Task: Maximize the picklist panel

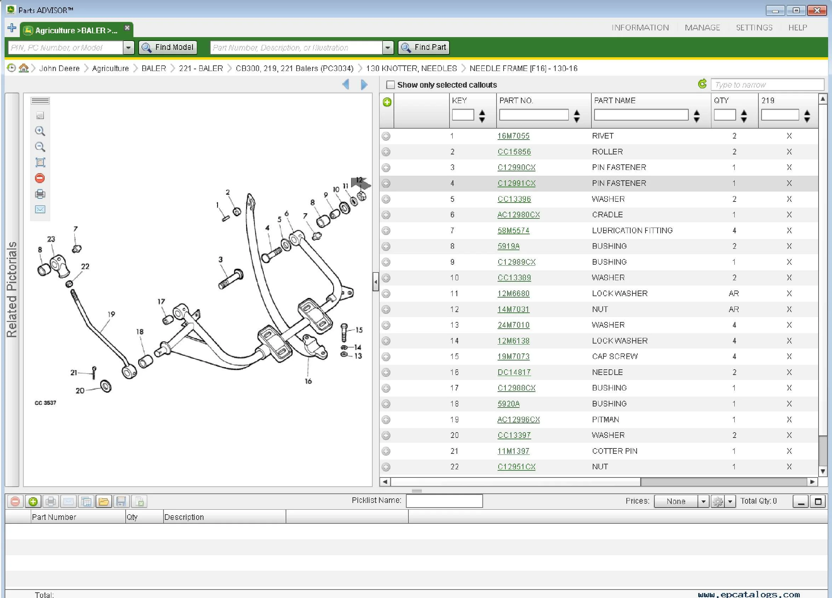Action: 818,501
